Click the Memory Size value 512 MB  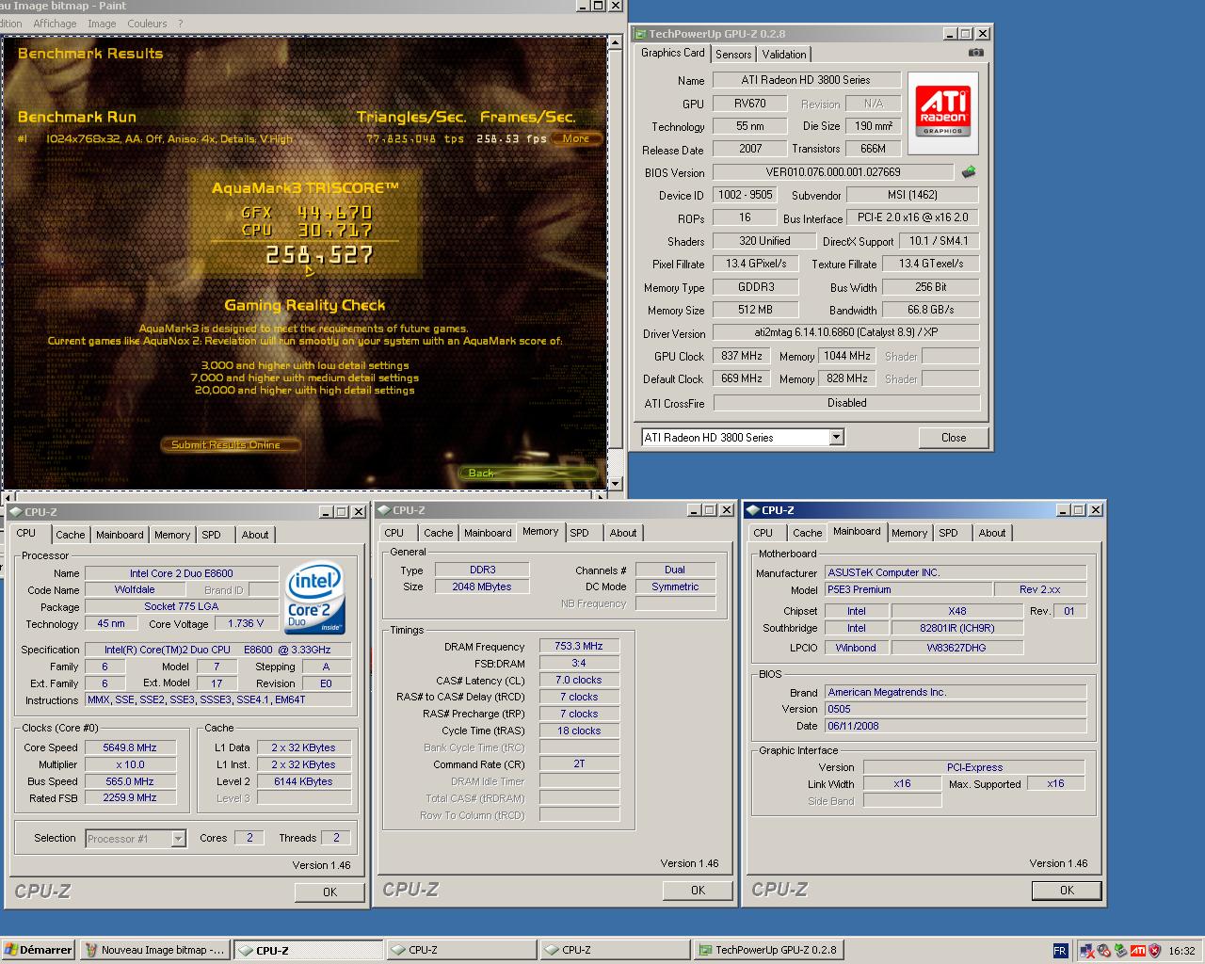click(755, 310)
